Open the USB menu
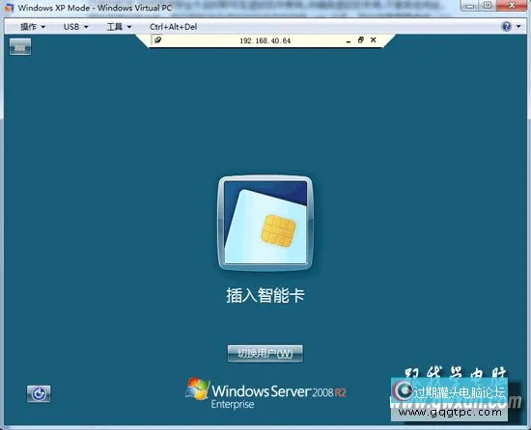531x430 pixels. pyautogui.click(x=76, y=27)
